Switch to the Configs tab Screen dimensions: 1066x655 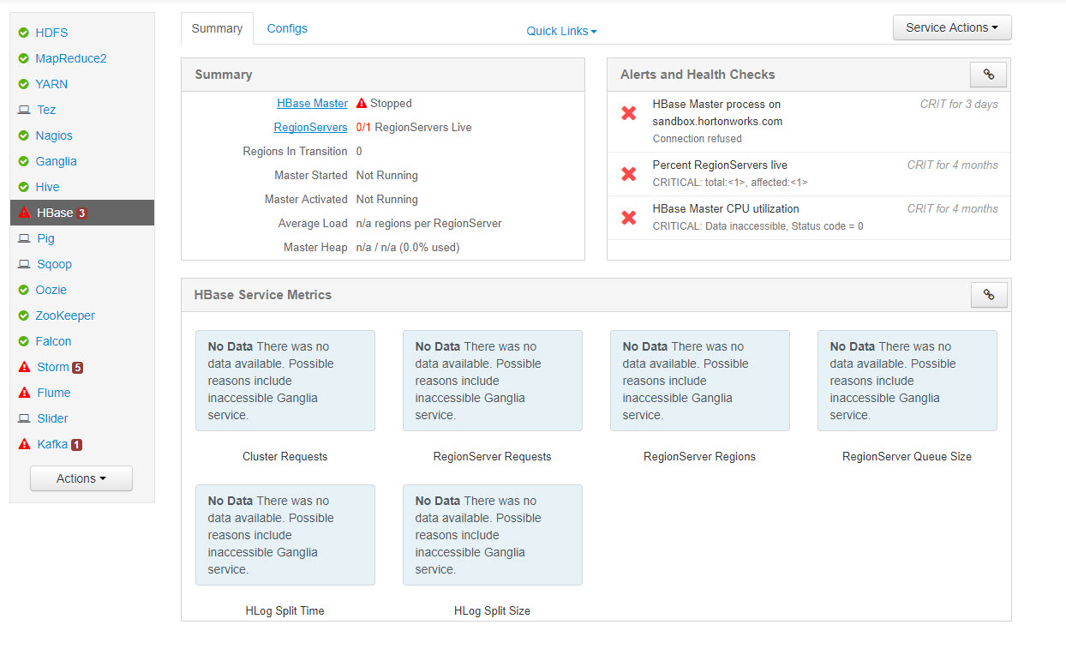coord(287,28)
